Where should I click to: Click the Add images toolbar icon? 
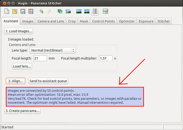60,11
